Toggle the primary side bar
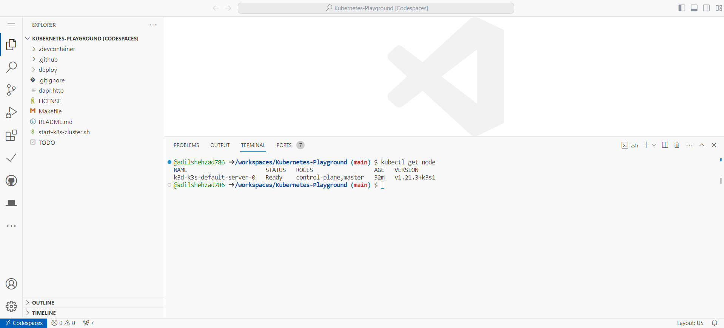This screenshot has width=724, height=328. click(682, 8)
